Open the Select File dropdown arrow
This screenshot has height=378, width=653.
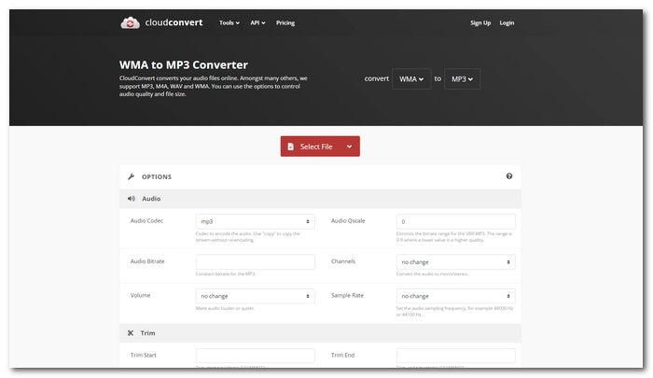coord(349,147)
